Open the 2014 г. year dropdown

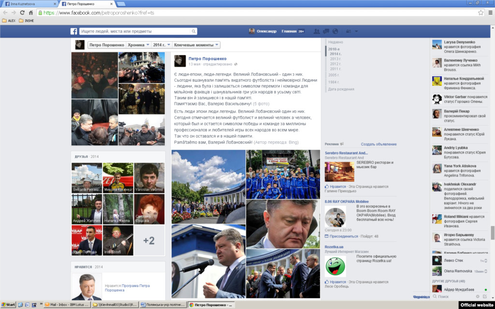[161, 45]
